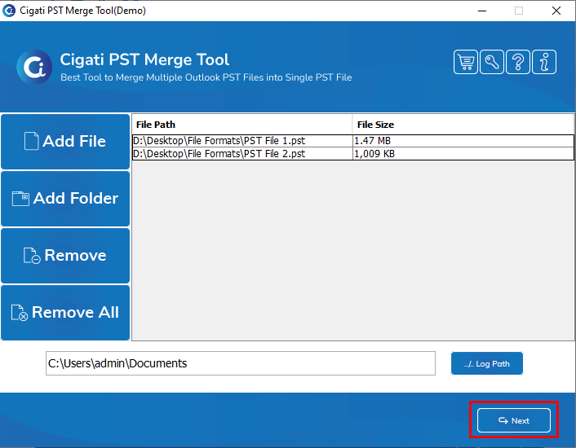Click the Remove All button
The height and width of the screenshot is (448, 576).
pos(65,313)
